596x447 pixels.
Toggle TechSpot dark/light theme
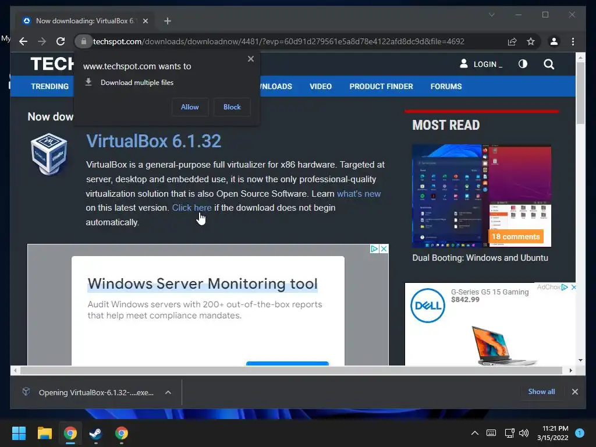click(x=523, y=64)
